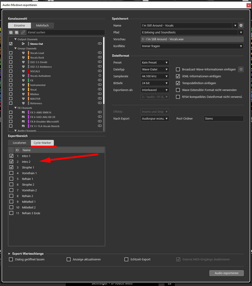Click stereo link icon for VOCALS group
Screen dimensions: 252x286
(100, 71)
